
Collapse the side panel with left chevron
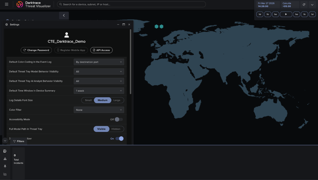(x=64, y=16)
